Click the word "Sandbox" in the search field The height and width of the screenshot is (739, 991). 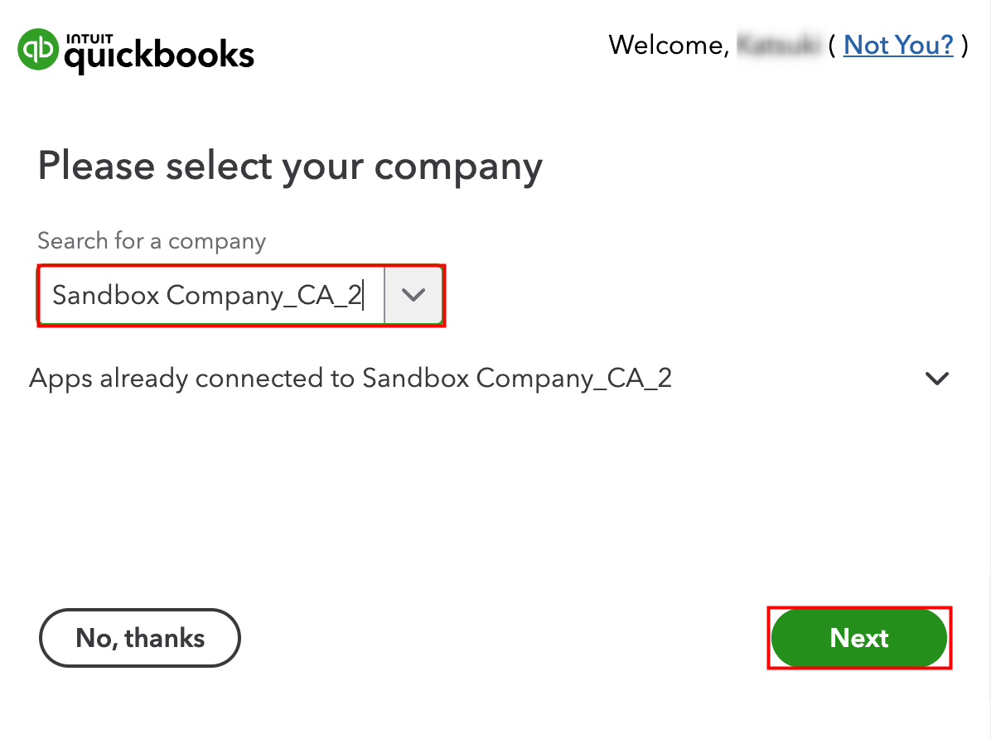tap(105, 295)
